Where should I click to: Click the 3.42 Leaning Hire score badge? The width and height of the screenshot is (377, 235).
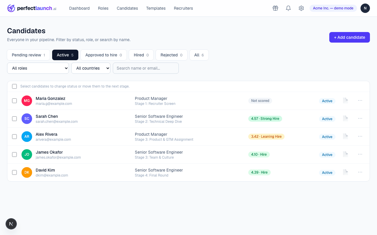[266, 137]
